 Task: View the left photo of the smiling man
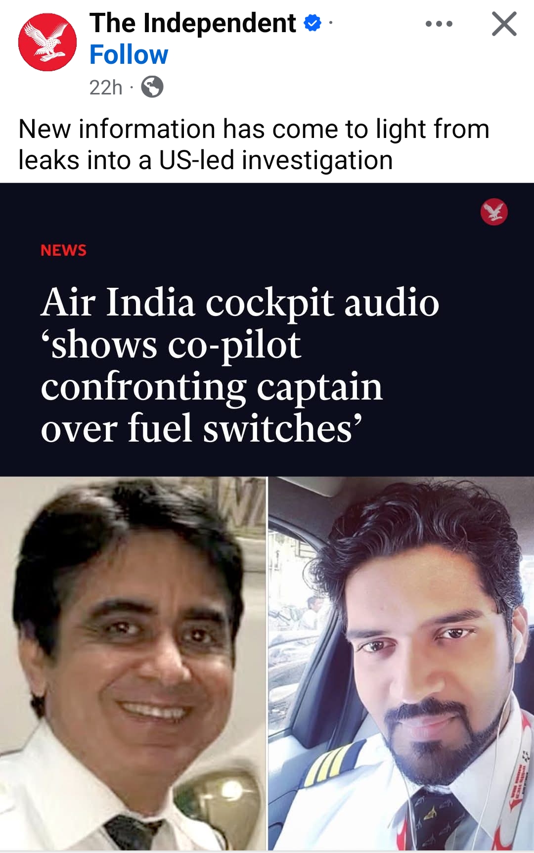pyautogui.click(x=133, y=664)
